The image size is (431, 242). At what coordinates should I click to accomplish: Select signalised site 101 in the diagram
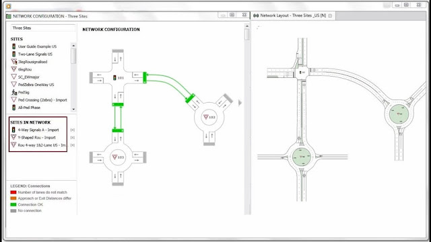pos(119,78)
